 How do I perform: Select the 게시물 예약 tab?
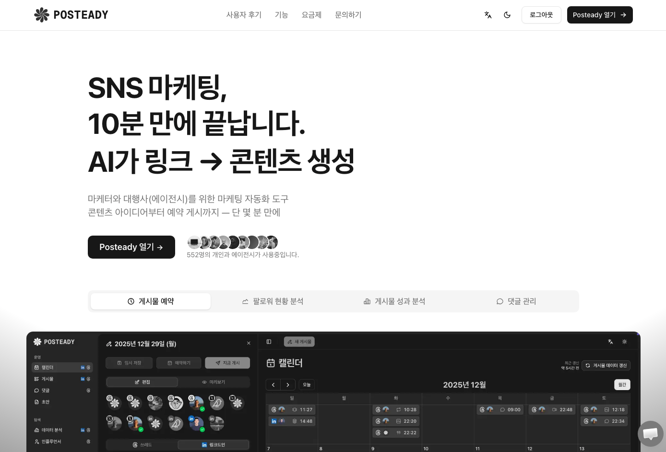point(151,301)
